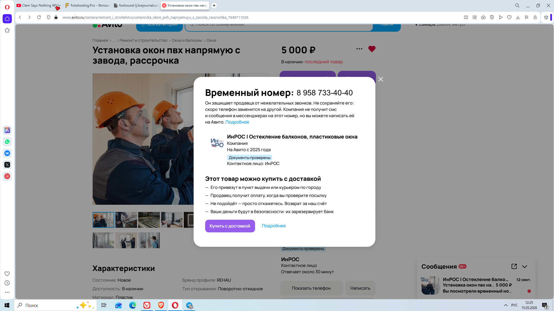Open Aria AI sidebar icon

click(7, 130)
